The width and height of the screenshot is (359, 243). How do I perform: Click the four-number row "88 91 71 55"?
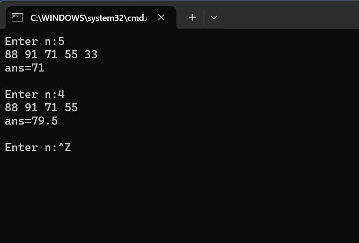41,108
